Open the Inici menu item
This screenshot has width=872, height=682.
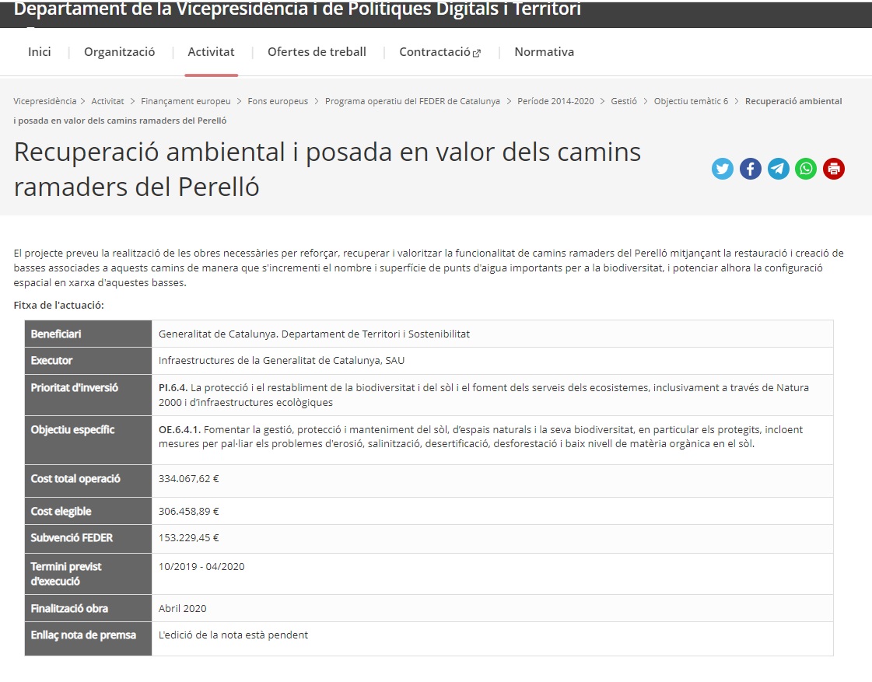40,51
